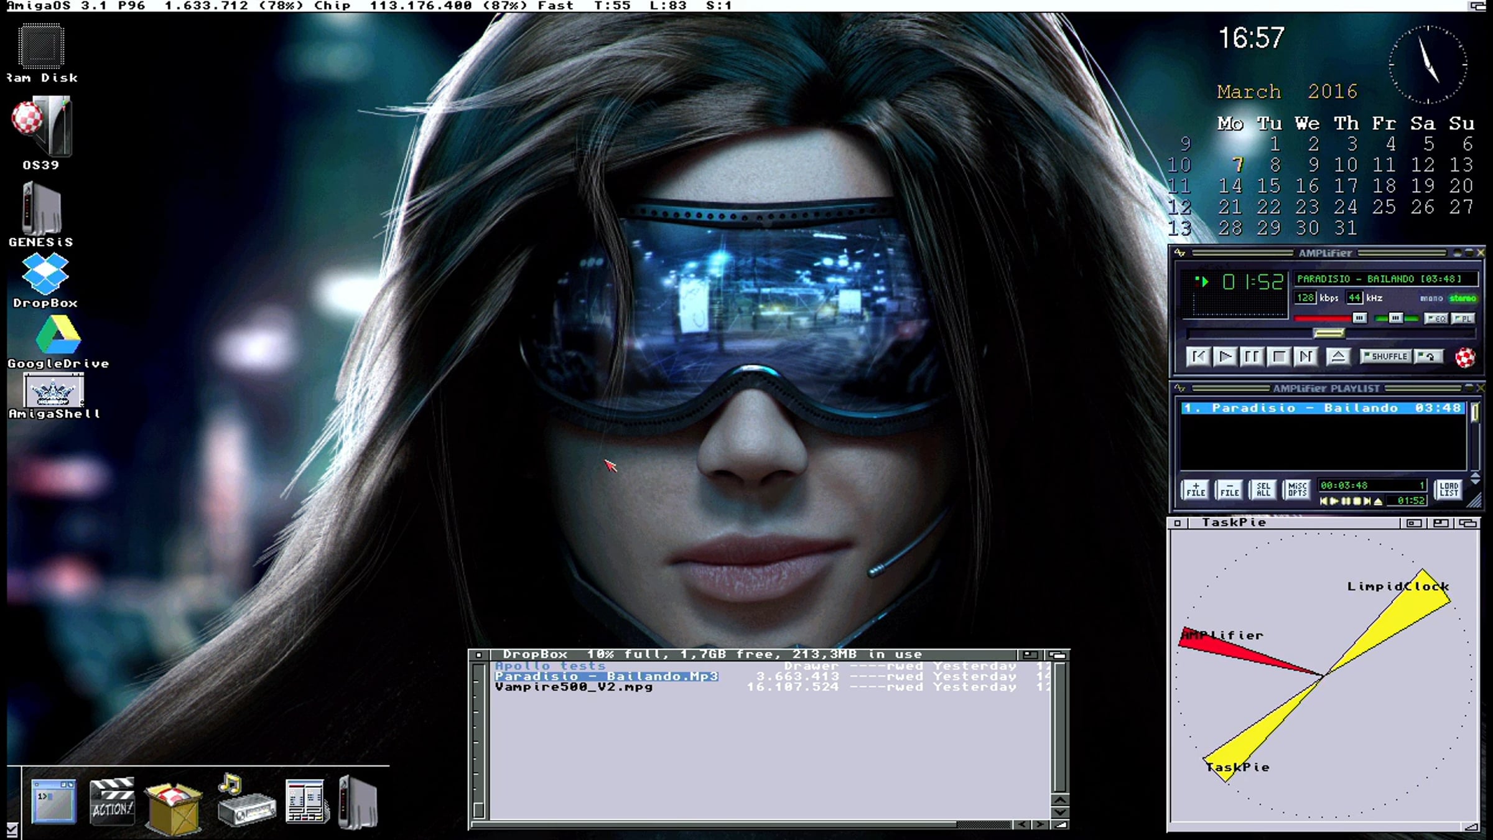Launch the music receiver dock icon
This screenshot has height=840, width=1493.
pyautogui.click(x=246, y=800)
